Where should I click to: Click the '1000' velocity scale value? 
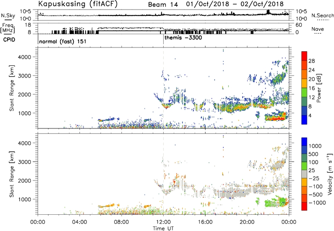tap(315, 146)
